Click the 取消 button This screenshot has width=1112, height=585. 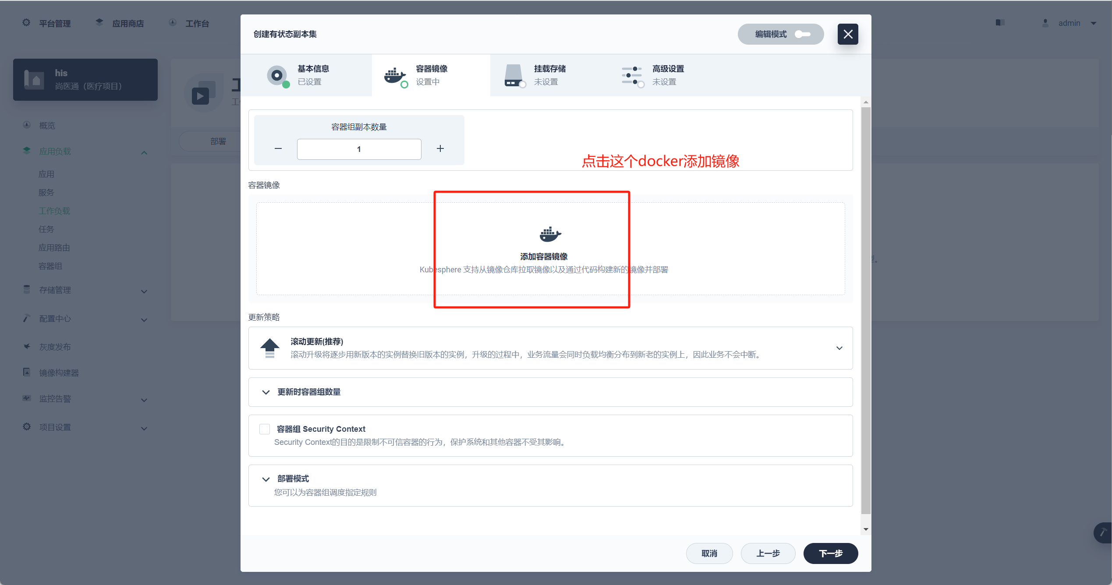(709, 553)
